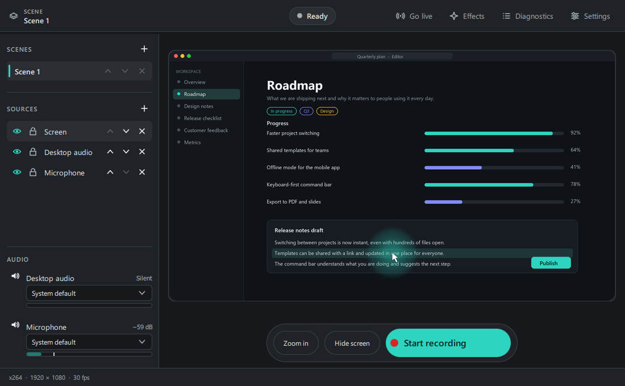Click the Design tag
The image size is (625, 386).
point(327,111)
